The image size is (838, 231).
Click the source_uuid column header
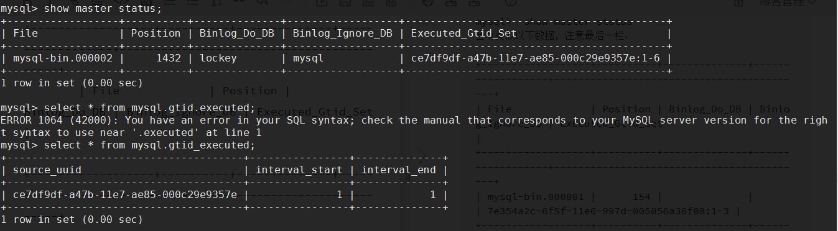[47, 170]
